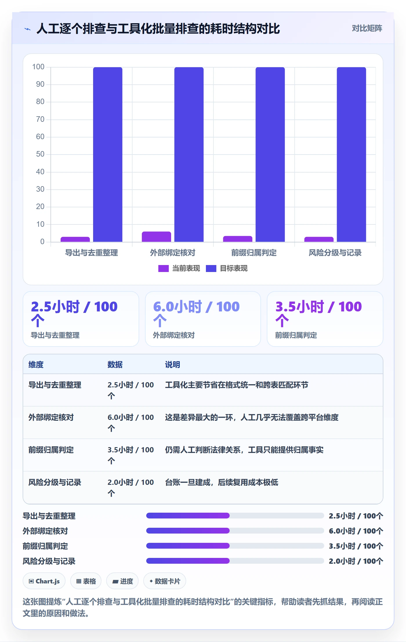Screen dimensions: 406x642
Task: Click the 外部绑定核对 table row
Action: point(203,422)
